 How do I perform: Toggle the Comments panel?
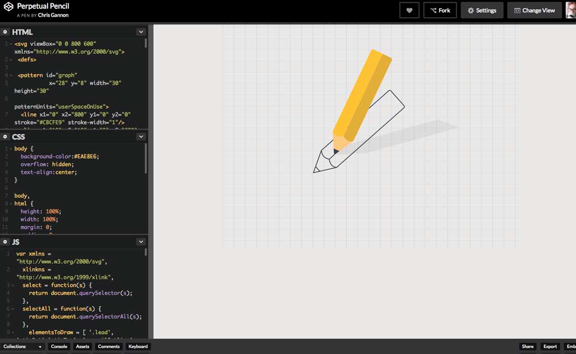tap(109, 347)
